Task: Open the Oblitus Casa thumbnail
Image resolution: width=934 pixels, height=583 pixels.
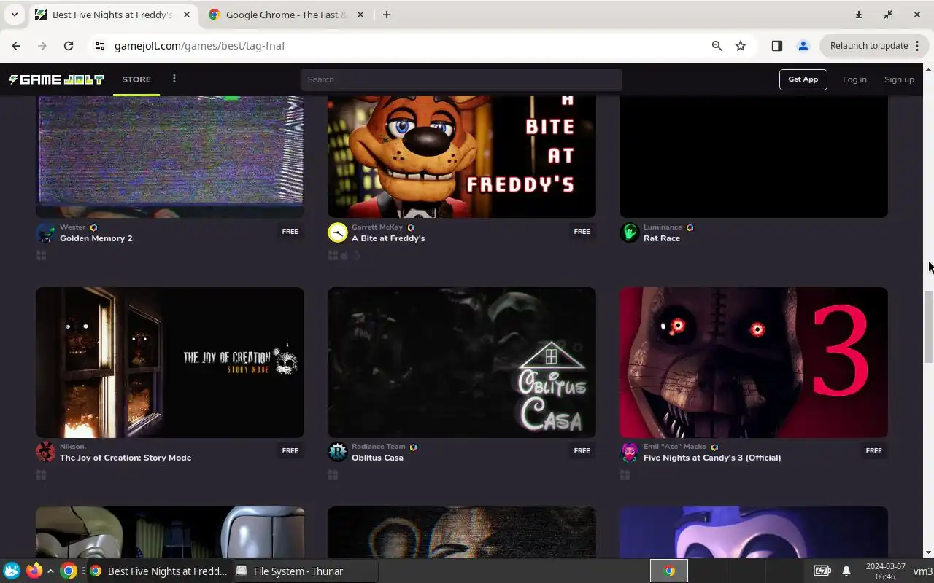Action: click(x=462, y=362)
